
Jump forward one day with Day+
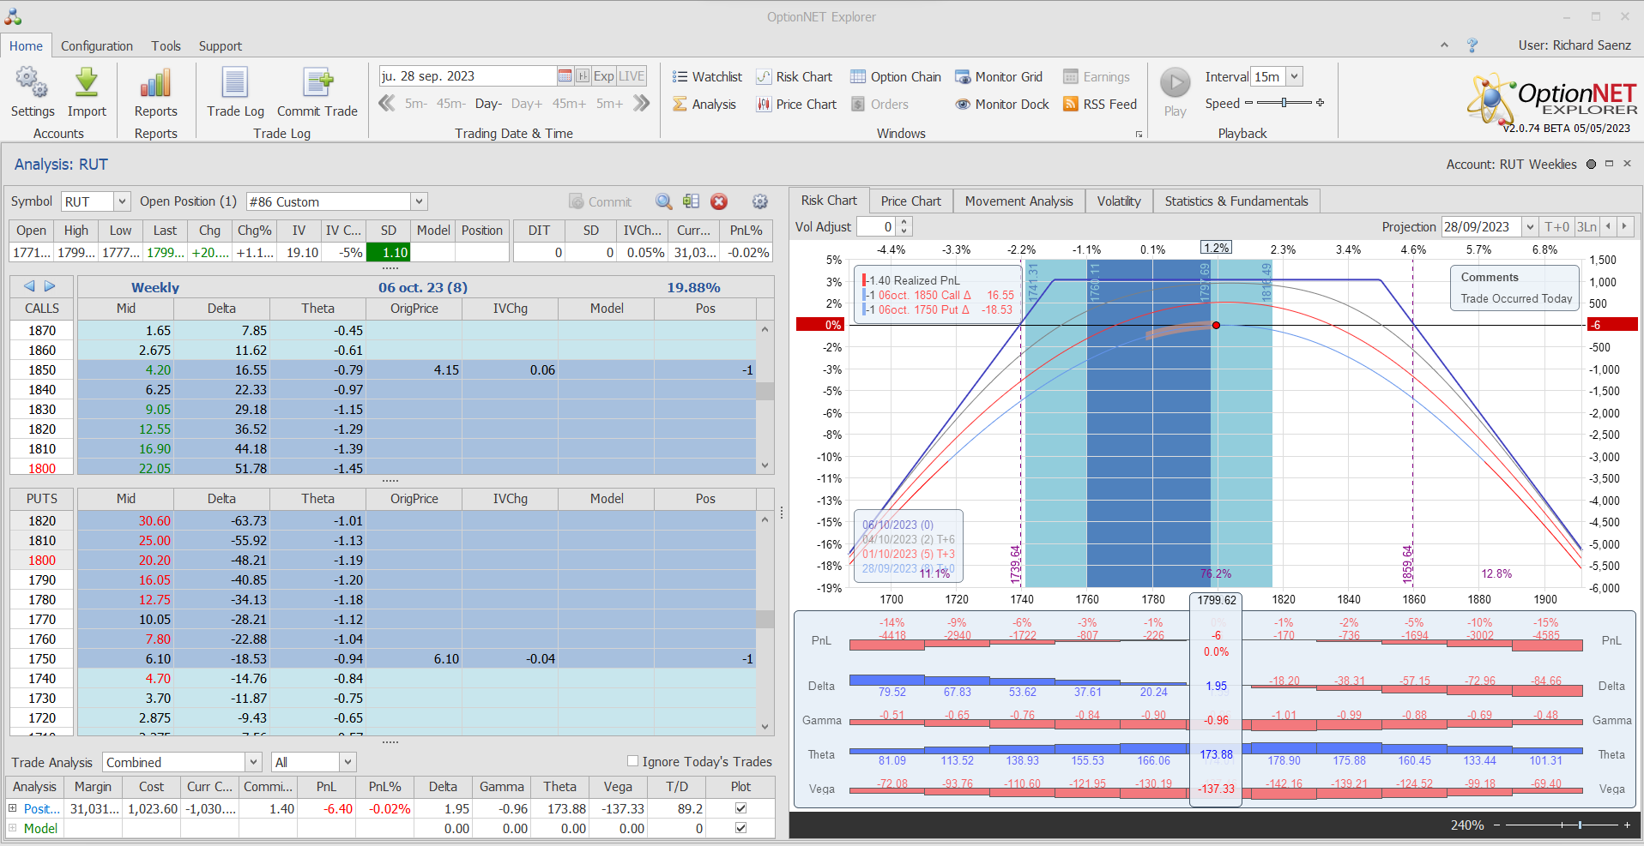click(x=526, y=104)
